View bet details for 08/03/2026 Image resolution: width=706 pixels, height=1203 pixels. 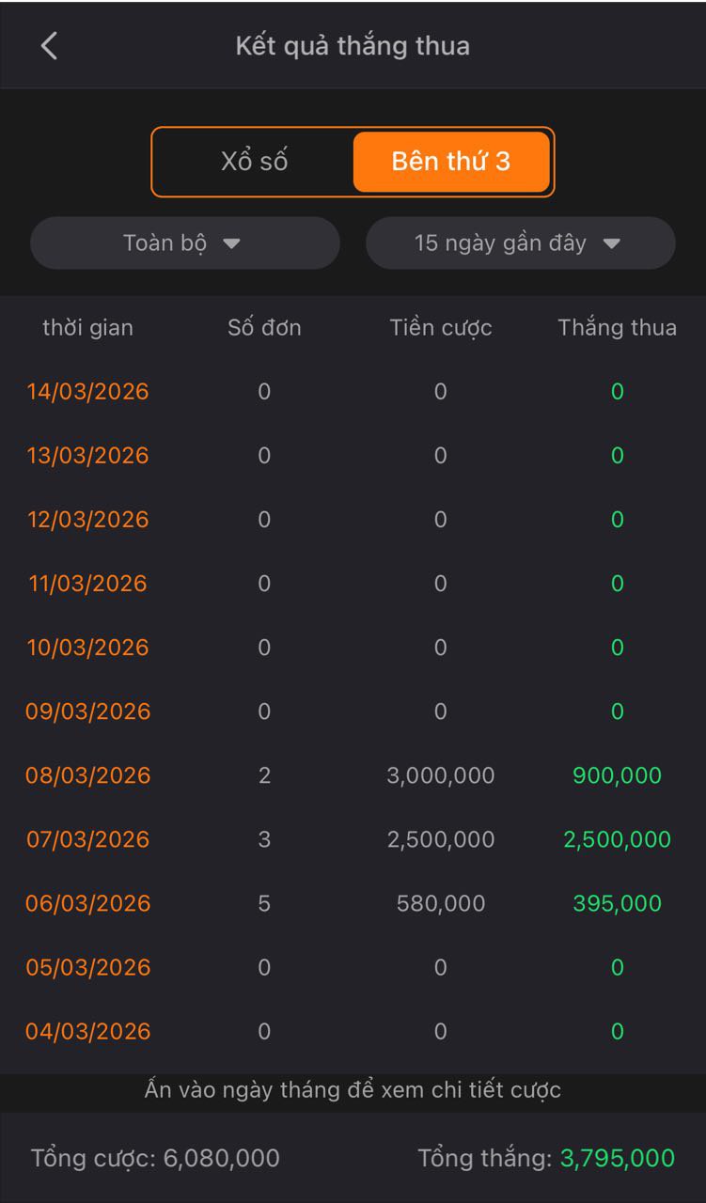coord(87,775)
